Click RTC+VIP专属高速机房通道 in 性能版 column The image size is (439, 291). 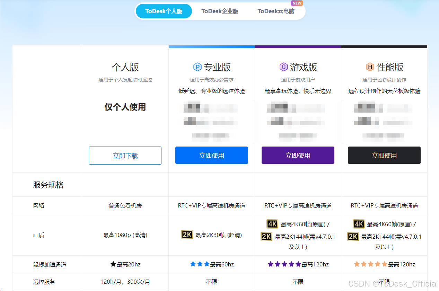[x=384, y=205]
